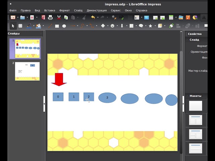Select the Rectangle drawing tool
This screenshot has height=161, width=215.
point(57,26)
